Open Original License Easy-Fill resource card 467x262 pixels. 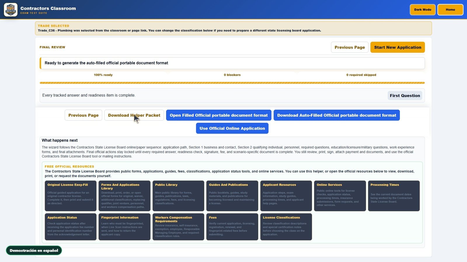[x=71, y=196]
